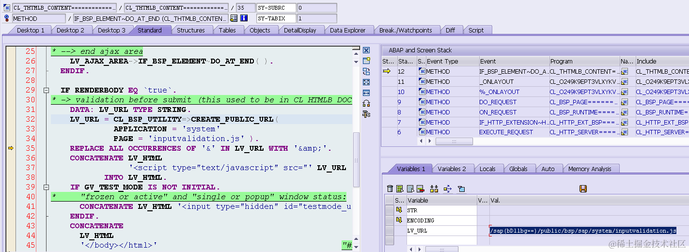Image resolution: width=689 pixels, height=252 pixels.
Task: Click the orange save disk icon
Action: (x=583, y=189)
